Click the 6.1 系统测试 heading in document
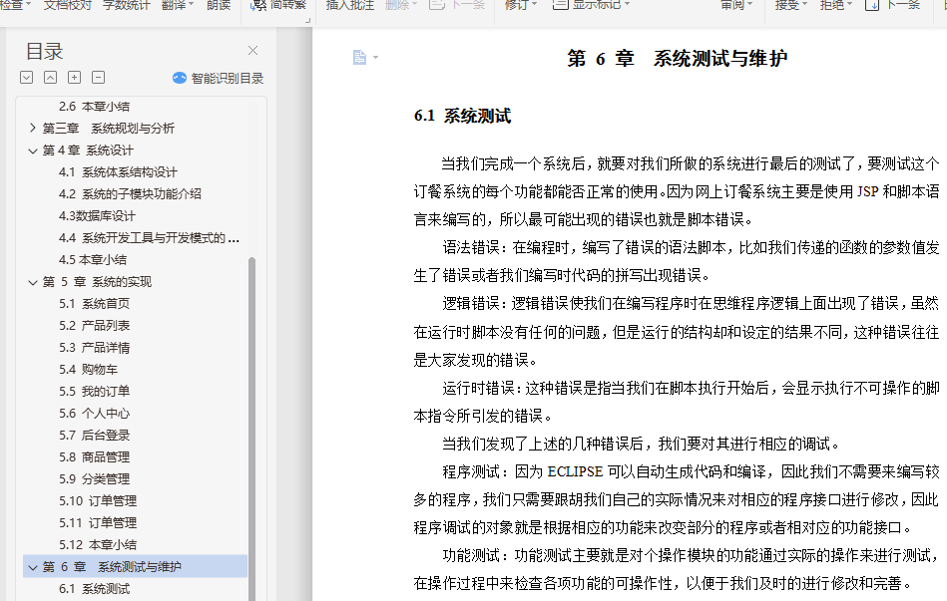This screenshot has height=601, width=947. 463,116
